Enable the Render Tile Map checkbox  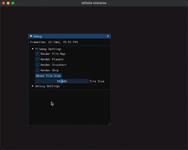point(37,54)
